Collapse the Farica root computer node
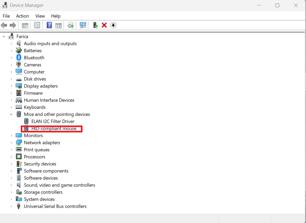The height and width of the screenshot is (223, 306). [x=4, y=36]
